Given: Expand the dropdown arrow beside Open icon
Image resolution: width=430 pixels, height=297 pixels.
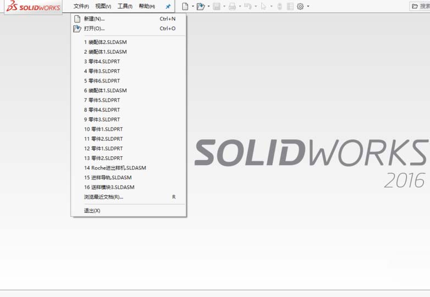Looking at the screenshot, I should [x=208, y=7].
